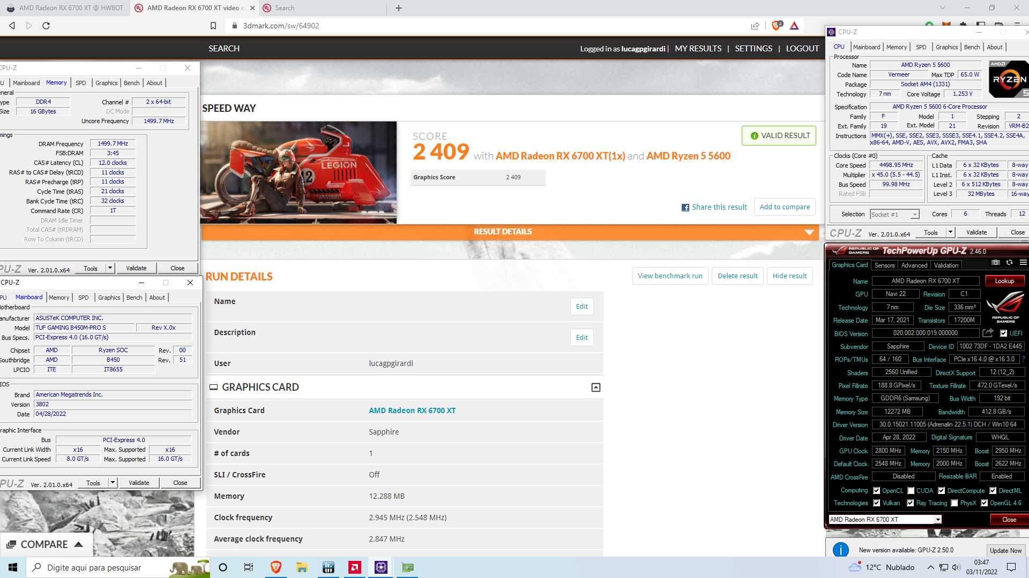This screenshot has height=578, width=1029.
Task: Toggle CUDA checkbox in GPU-Z
Action: (911, 491)
